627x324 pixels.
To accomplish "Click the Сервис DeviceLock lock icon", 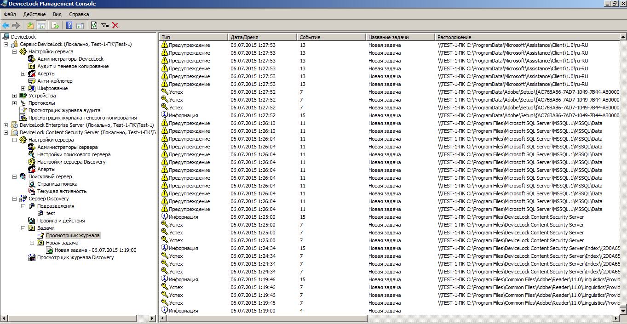I will click(14, 44).
